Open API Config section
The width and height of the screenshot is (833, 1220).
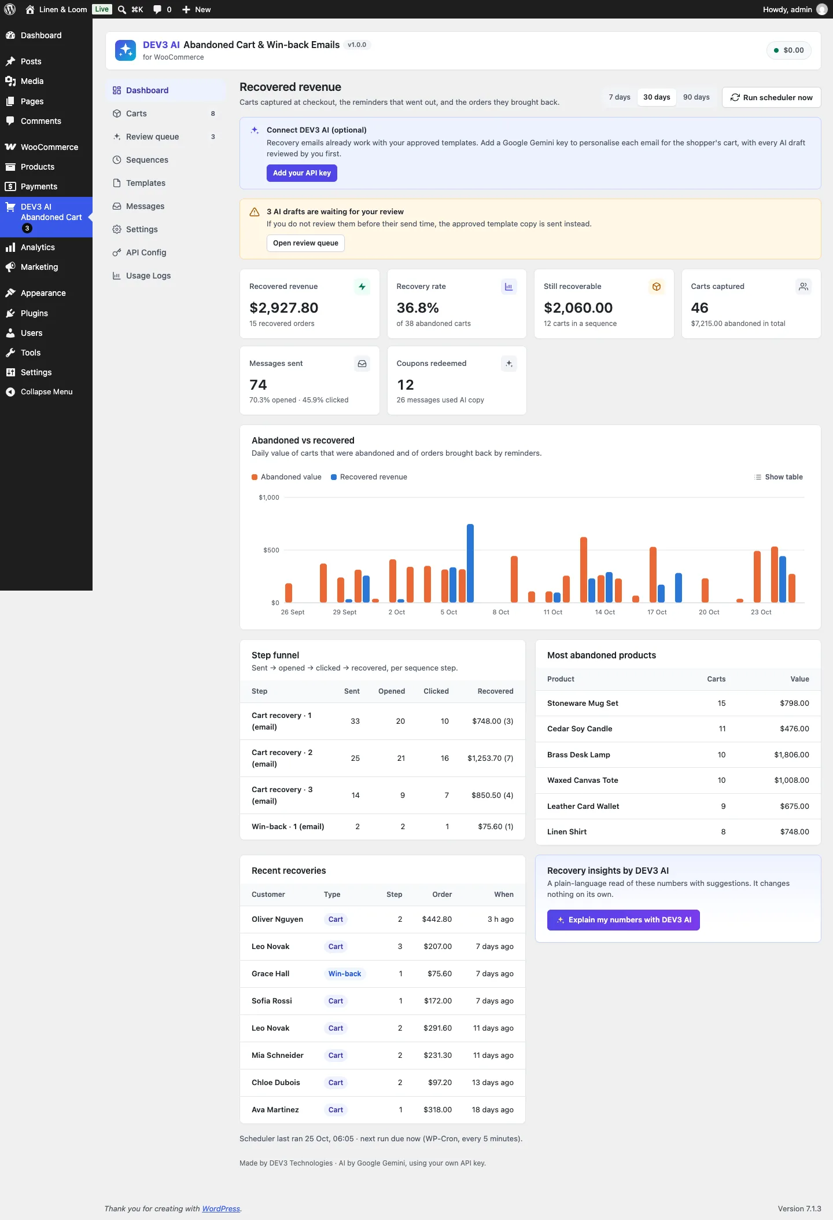(165, 252)
